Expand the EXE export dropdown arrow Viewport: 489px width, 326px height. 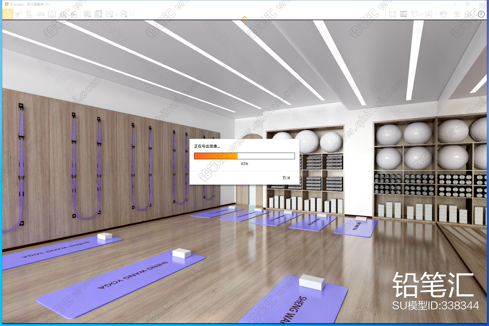pyautogui.click(x=131, y=14)
